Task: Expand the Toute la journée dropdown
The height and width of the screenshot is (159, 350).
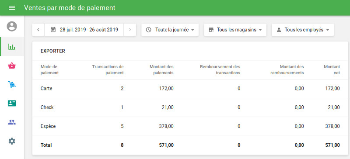Action: [170, 30]
